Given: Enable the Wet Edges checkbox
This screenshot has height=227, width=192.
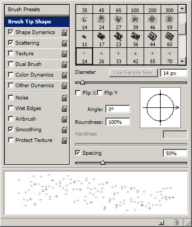Looking at the screenshot, I should coord(11,108).
